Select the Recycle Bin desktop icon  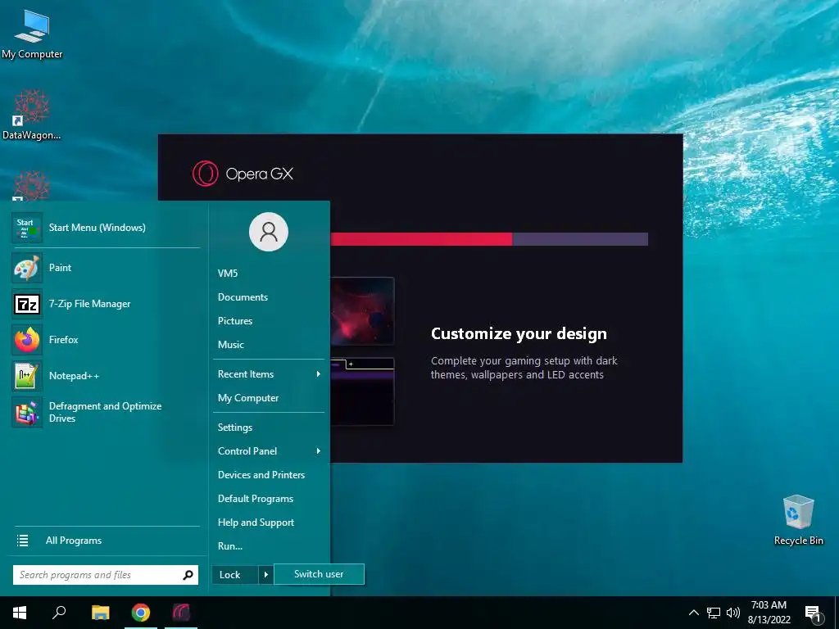tap(798, 520)
